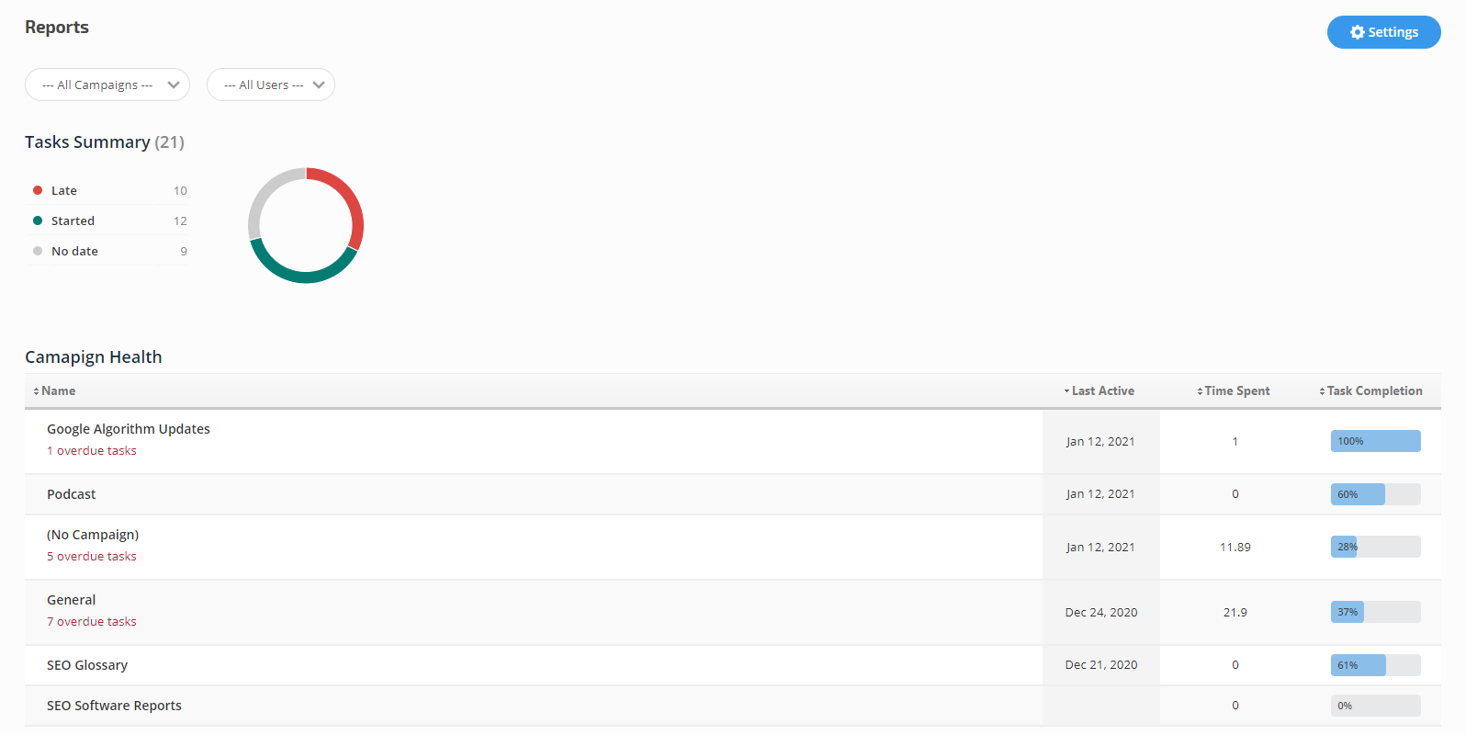Screen dimensions: 1466x735
Task: Sort by Task Completion column
Action: (x=1373, y=390)
